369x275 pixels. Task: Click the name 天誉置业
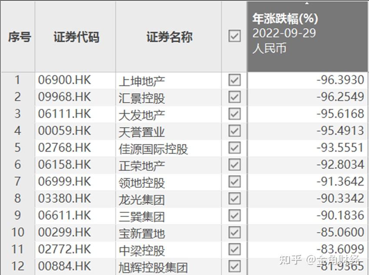pos(142,132)
